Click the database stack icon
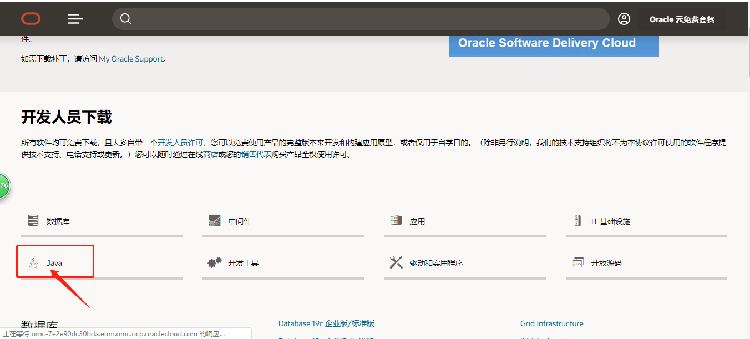The image size is (750, 339). coord(33,220)
